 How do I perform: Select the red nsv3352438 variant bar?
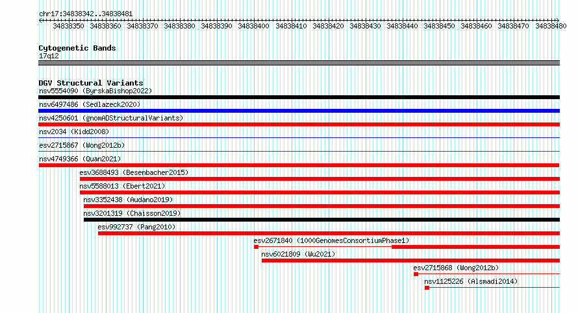322,206
